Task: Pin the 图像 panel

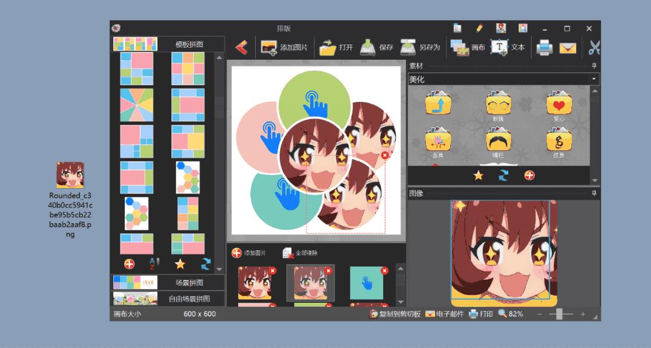Action: pos(594,193)
